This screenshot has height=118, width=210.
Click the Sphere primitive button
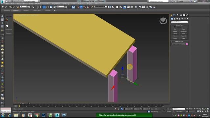tap(175, 31)
